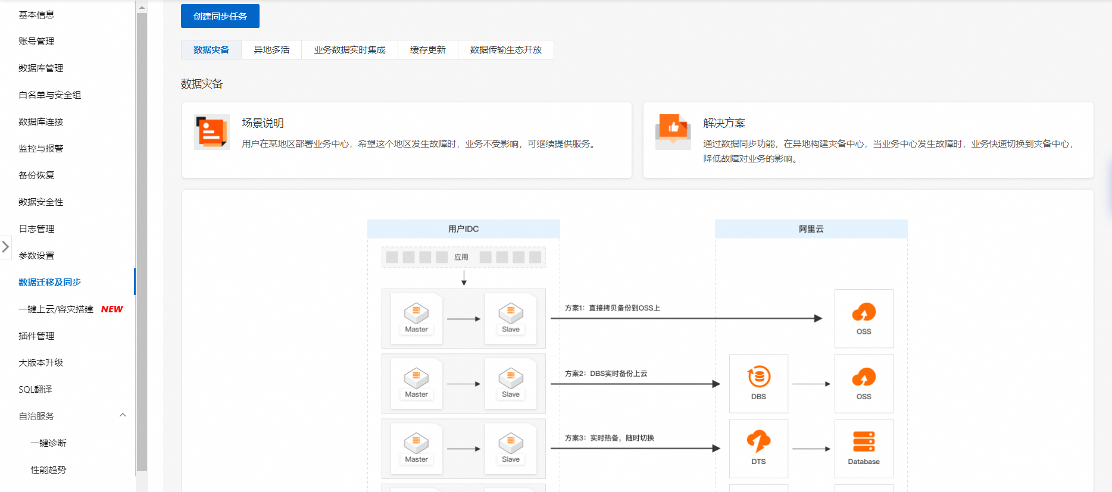Open 一键诊断 under 自治服务
This screenshot has height=492, width=1112.
pos(49,443)
